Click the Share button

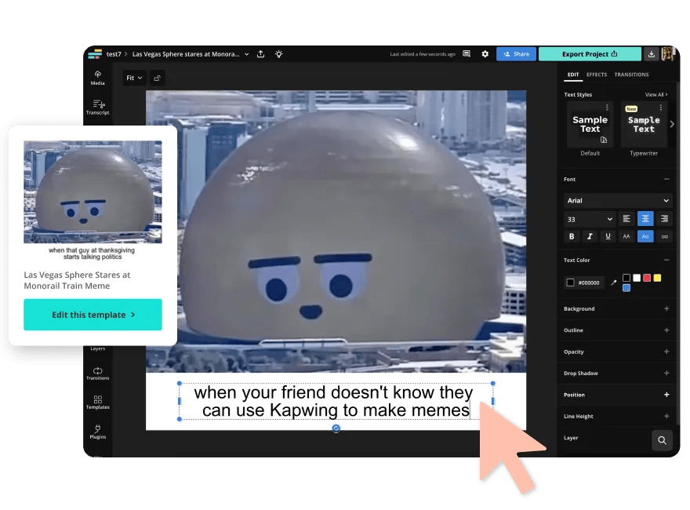[516, 54]
